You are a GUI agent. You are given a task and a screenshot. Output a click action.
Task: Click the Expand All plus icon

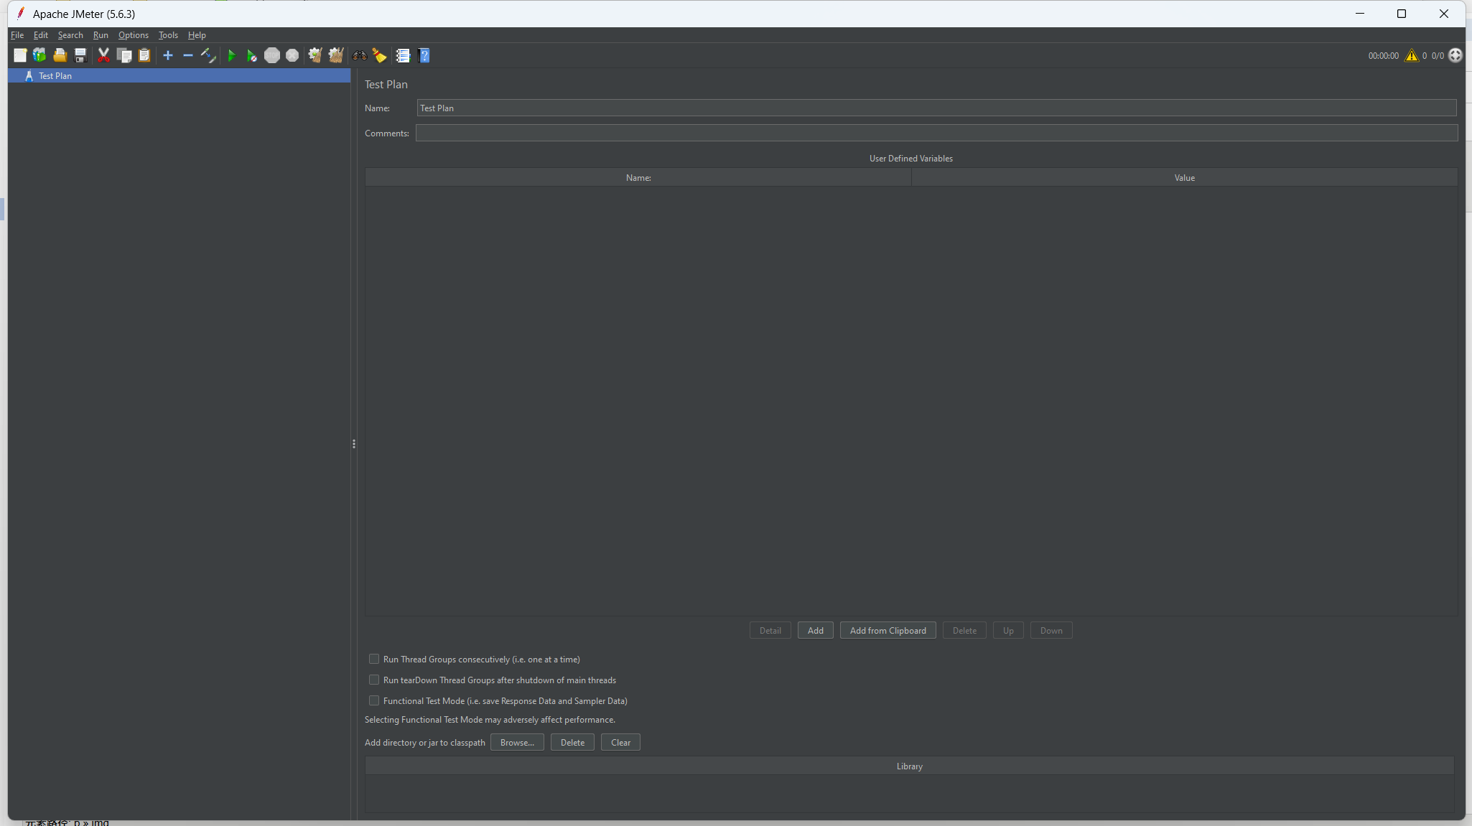[x=168, y=55]
